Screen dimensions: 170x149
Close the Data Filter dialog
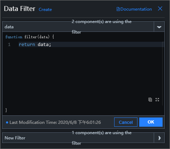[160, 8]
